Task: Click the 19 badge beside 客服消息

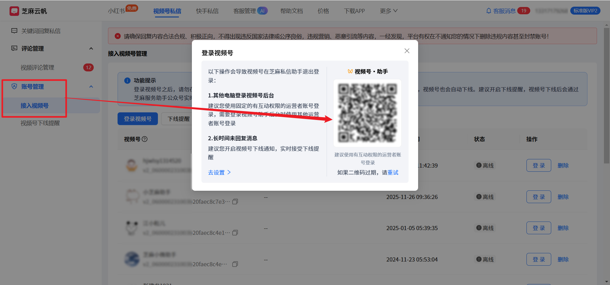Action: (524, 11)
